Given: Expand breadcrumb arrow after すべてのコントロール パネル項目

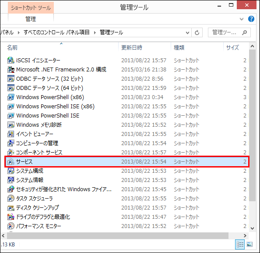Looking at the screenshot, I should point(95,32).
